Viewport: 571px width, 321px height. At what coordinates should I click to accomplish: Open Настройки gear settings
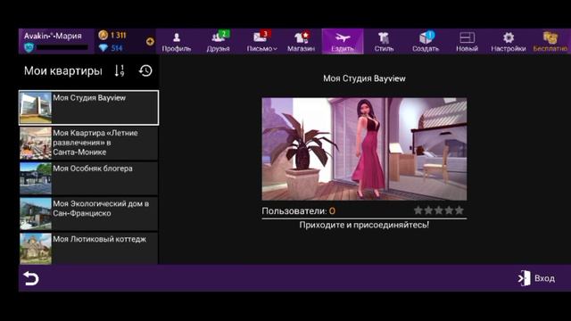click(509, 42)
